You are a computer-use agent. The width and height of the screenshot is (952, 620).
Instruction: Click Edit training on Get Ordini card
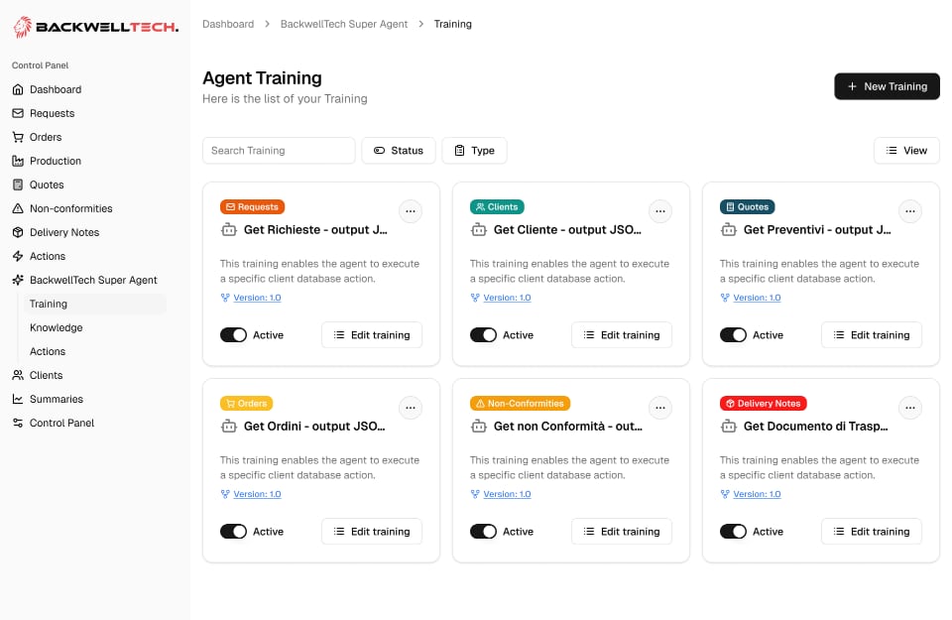tap(372, 532)
